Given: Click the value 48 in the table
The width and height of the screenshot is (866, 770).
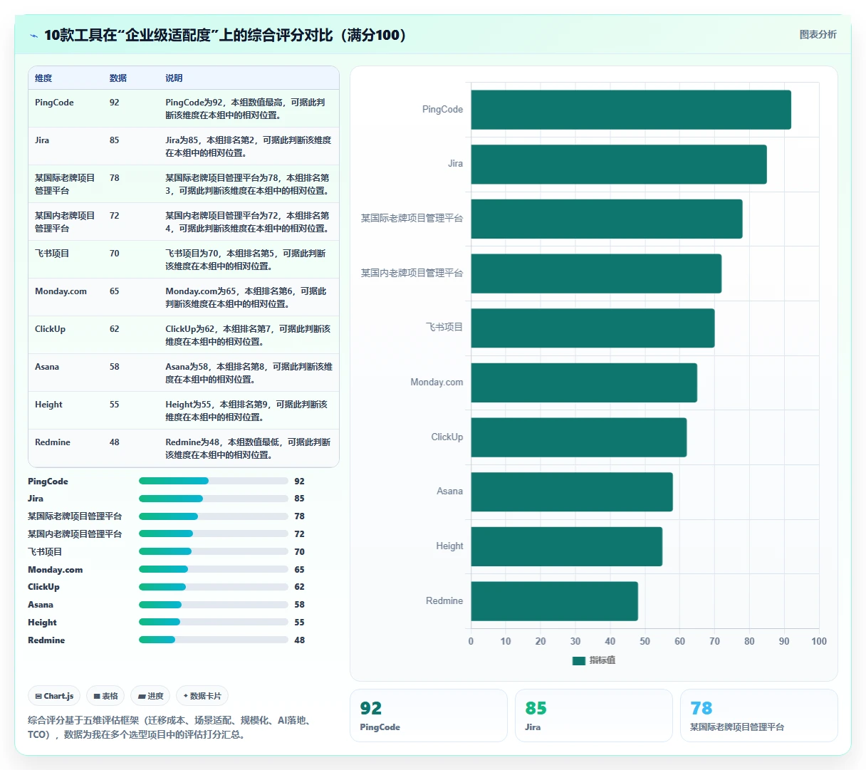Looking at the screenshot, I should point(115,442).
